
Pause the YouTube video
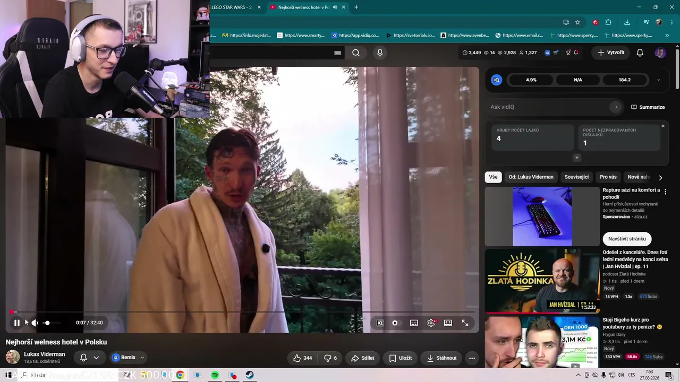pyautogui.click(x=16, y=323)
